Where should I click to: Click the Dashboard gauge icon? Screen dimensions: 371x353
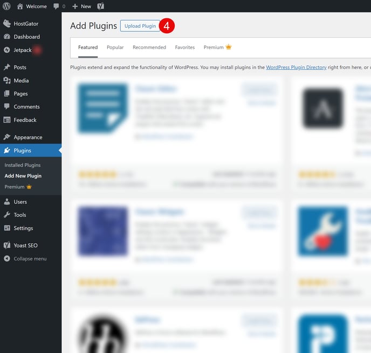pos(7,37)
